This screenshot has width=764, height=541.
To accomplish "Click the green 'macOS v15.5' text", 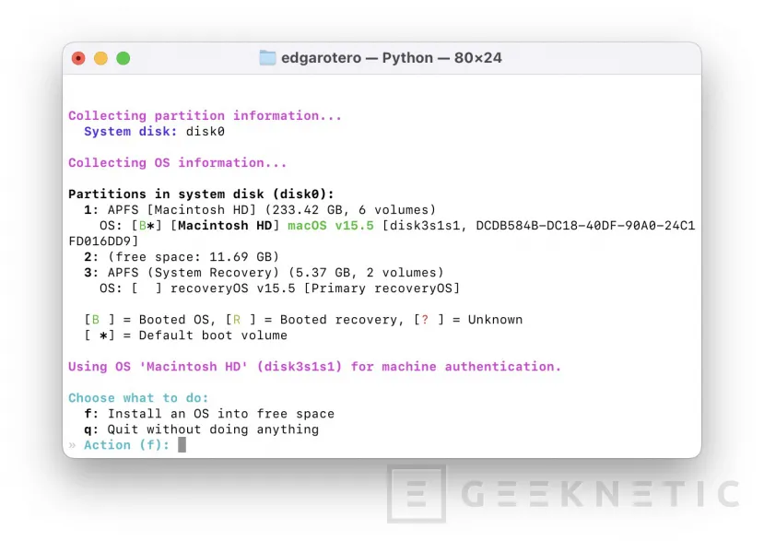I will [331, 226].
